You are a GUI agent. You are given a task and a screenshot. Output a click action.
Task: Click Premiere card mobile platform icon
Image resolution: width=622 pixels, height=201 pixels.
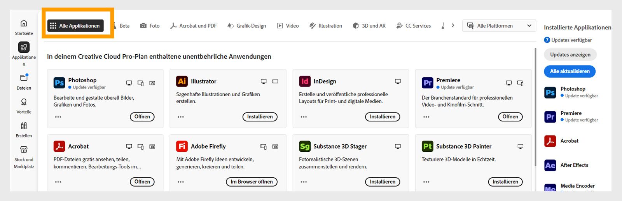pyautogui.click(x=521, y=83)
